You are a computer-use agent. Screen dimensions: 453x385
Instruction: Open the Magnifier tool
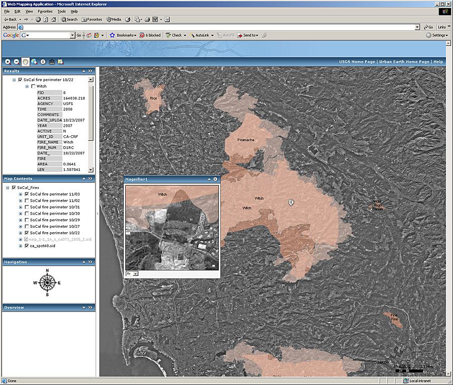pos(60,62)
